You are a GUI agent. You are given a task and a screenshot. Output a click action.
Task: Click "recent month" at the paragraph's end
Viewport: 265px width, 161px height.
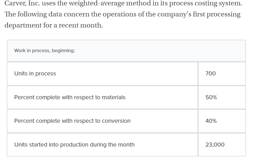80,25
